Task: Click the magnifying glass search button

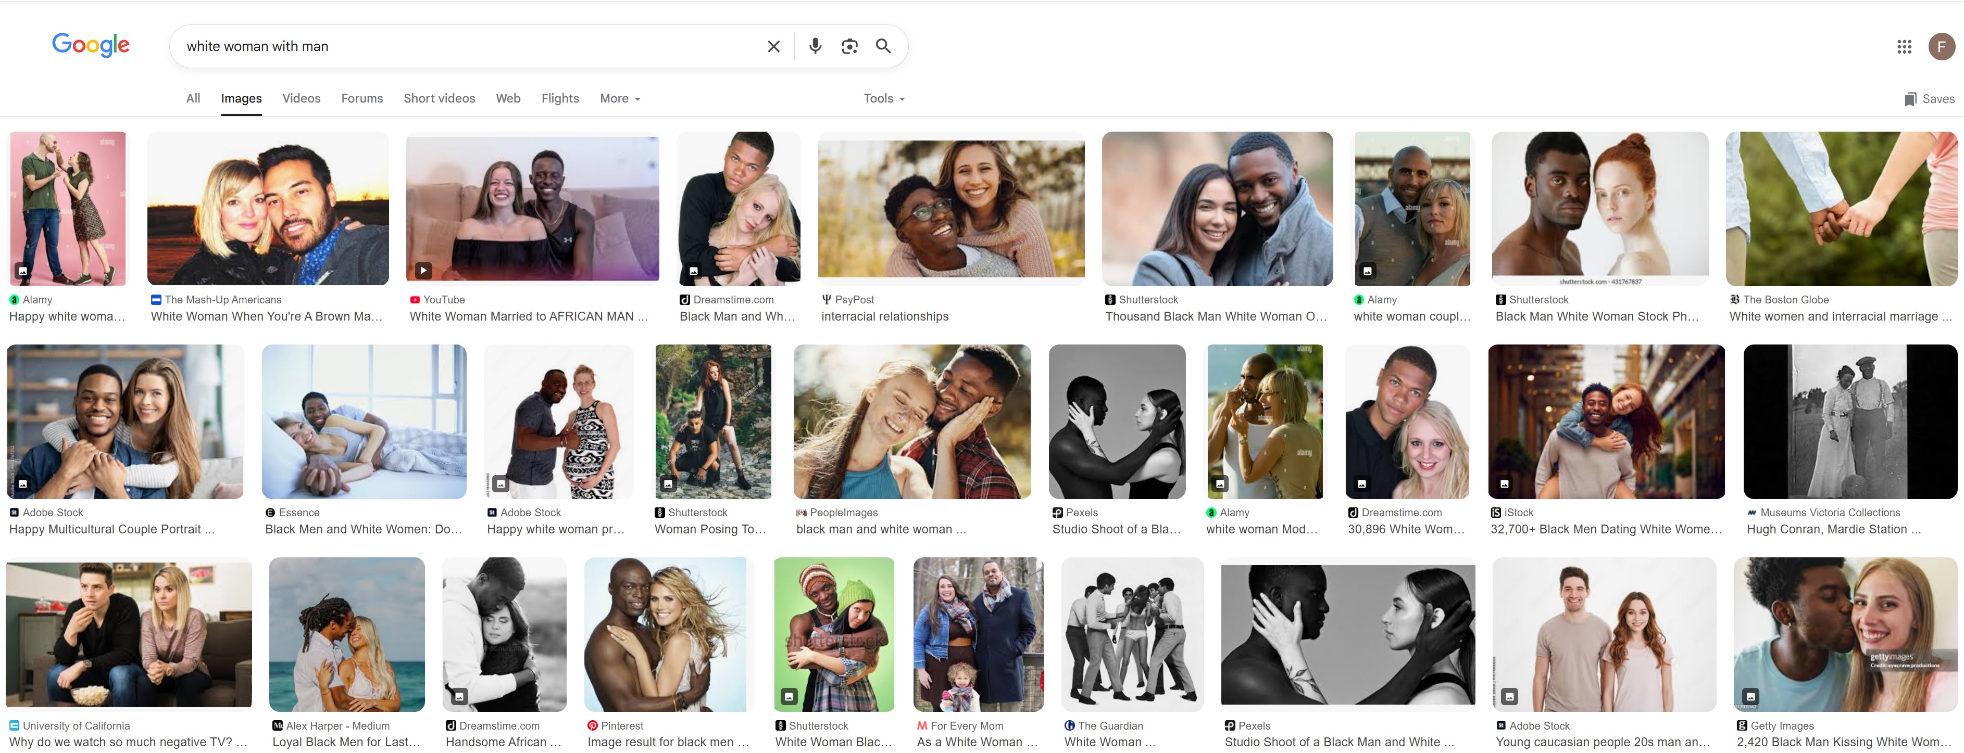Action: (883, 46)
